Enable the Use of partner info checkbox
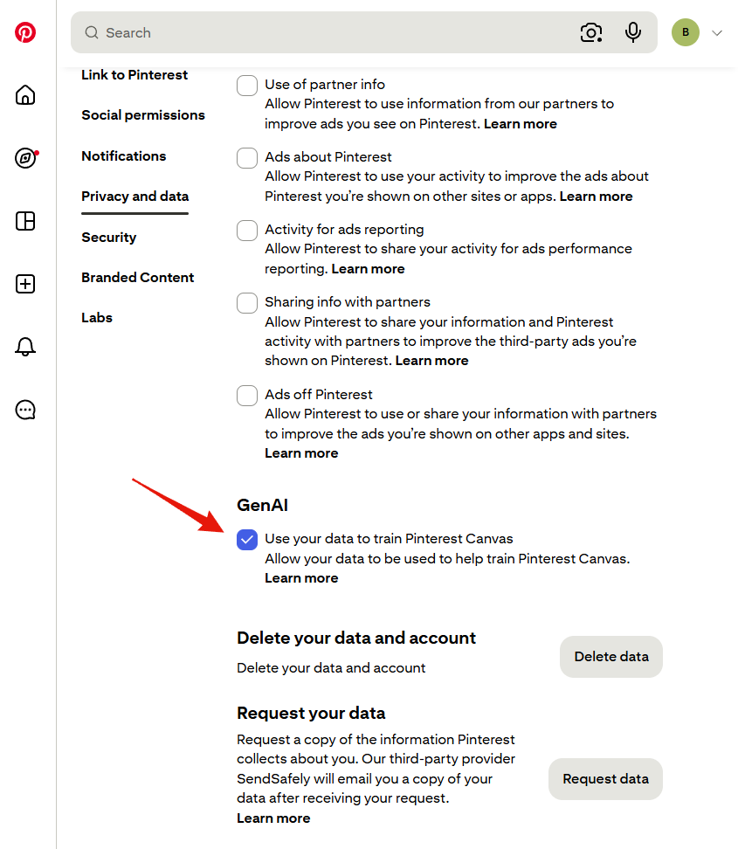This screenshot has height=849, width=738. click(247, 86)
